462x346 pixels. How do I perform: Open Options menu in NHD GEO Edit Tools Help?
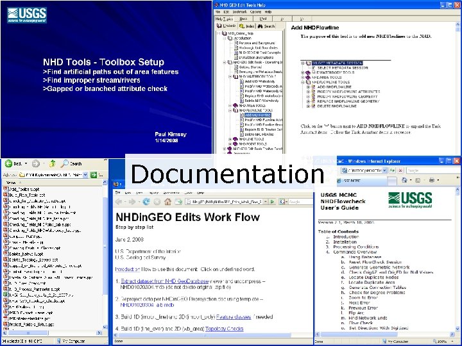(256, 12)
